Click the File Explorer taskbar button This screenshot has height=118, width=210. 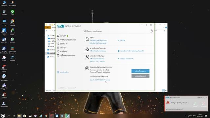(x=19, y=116)
